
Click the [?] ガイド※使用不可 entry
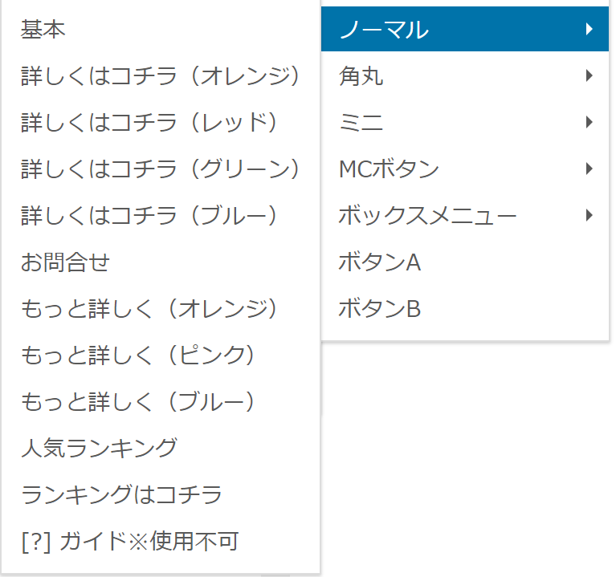(161, 541)
